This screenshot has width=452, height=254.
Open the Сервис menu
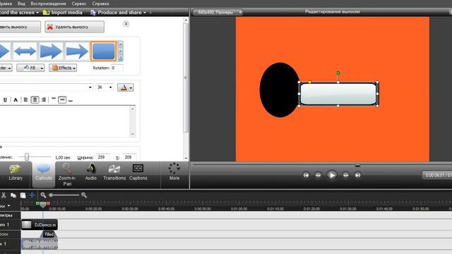click(x=79, y=4)
